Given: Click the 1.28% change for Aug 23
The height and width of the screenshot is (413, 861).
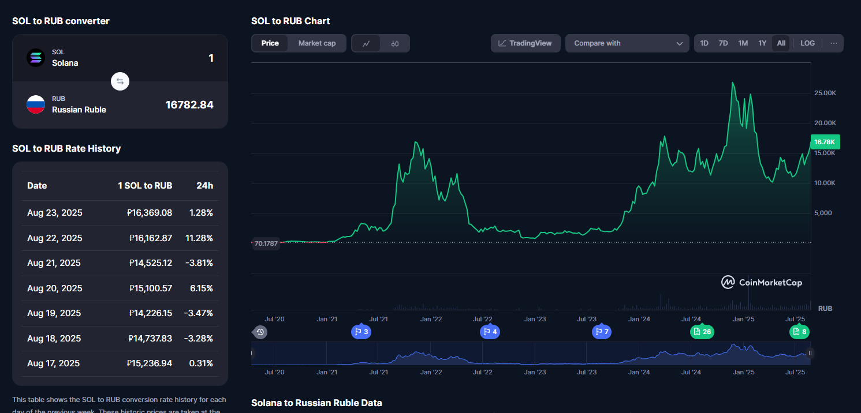Looking at the screenshot, I should coord(202,213).
